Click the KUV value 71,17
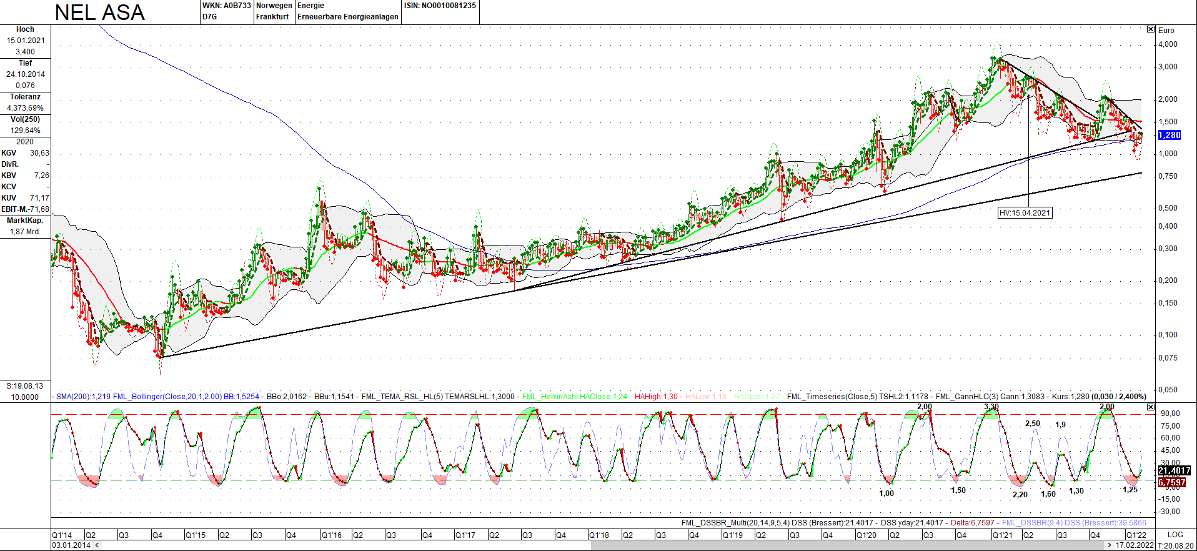Screen dimensions: 1197x551 [39, 198]
